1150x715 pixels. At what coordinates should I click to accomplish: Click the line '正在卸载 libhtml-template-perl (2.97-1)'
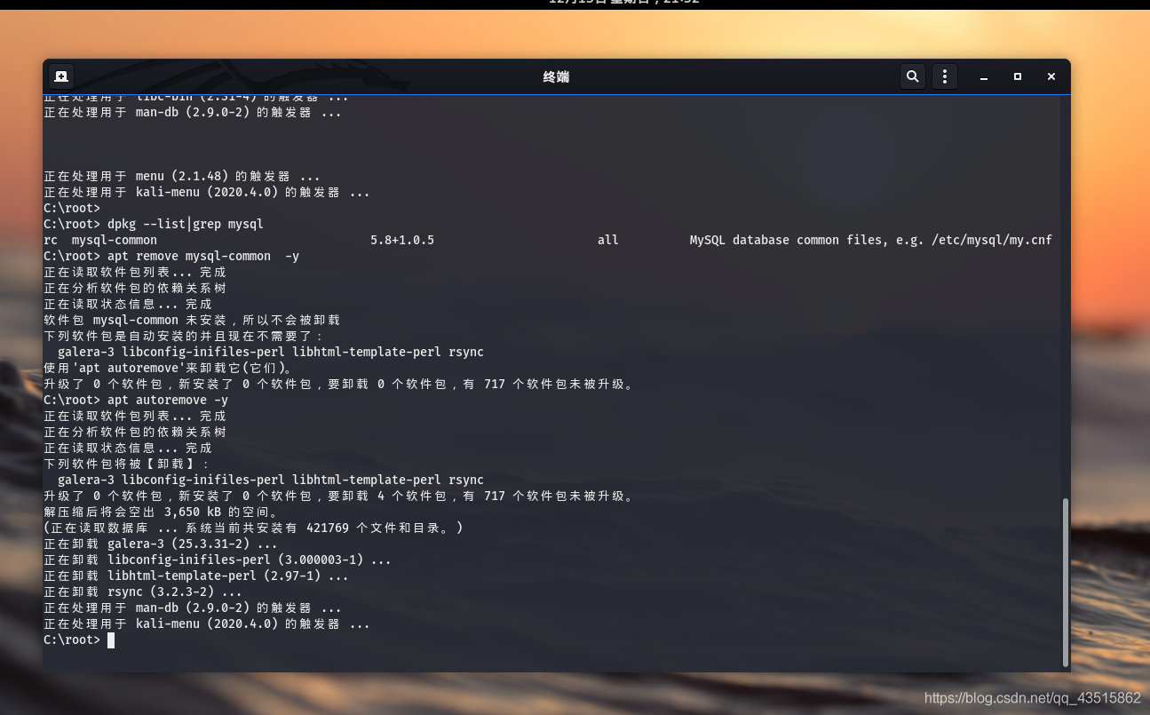coord(196,576)
